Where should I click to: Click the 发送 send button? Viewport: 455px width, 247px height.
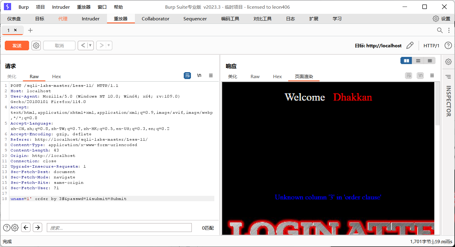(17, 46)
